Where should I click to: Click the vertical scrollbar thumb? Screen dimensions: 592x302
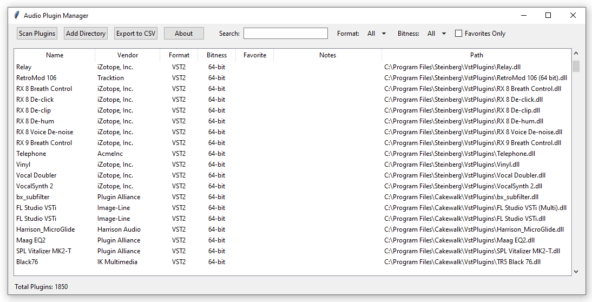576,65
